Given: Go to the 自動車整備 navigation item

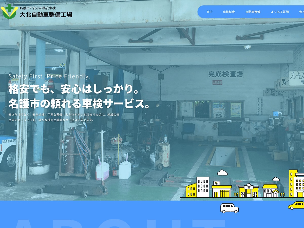Looking at the screenshot, I should click(253, 12).
